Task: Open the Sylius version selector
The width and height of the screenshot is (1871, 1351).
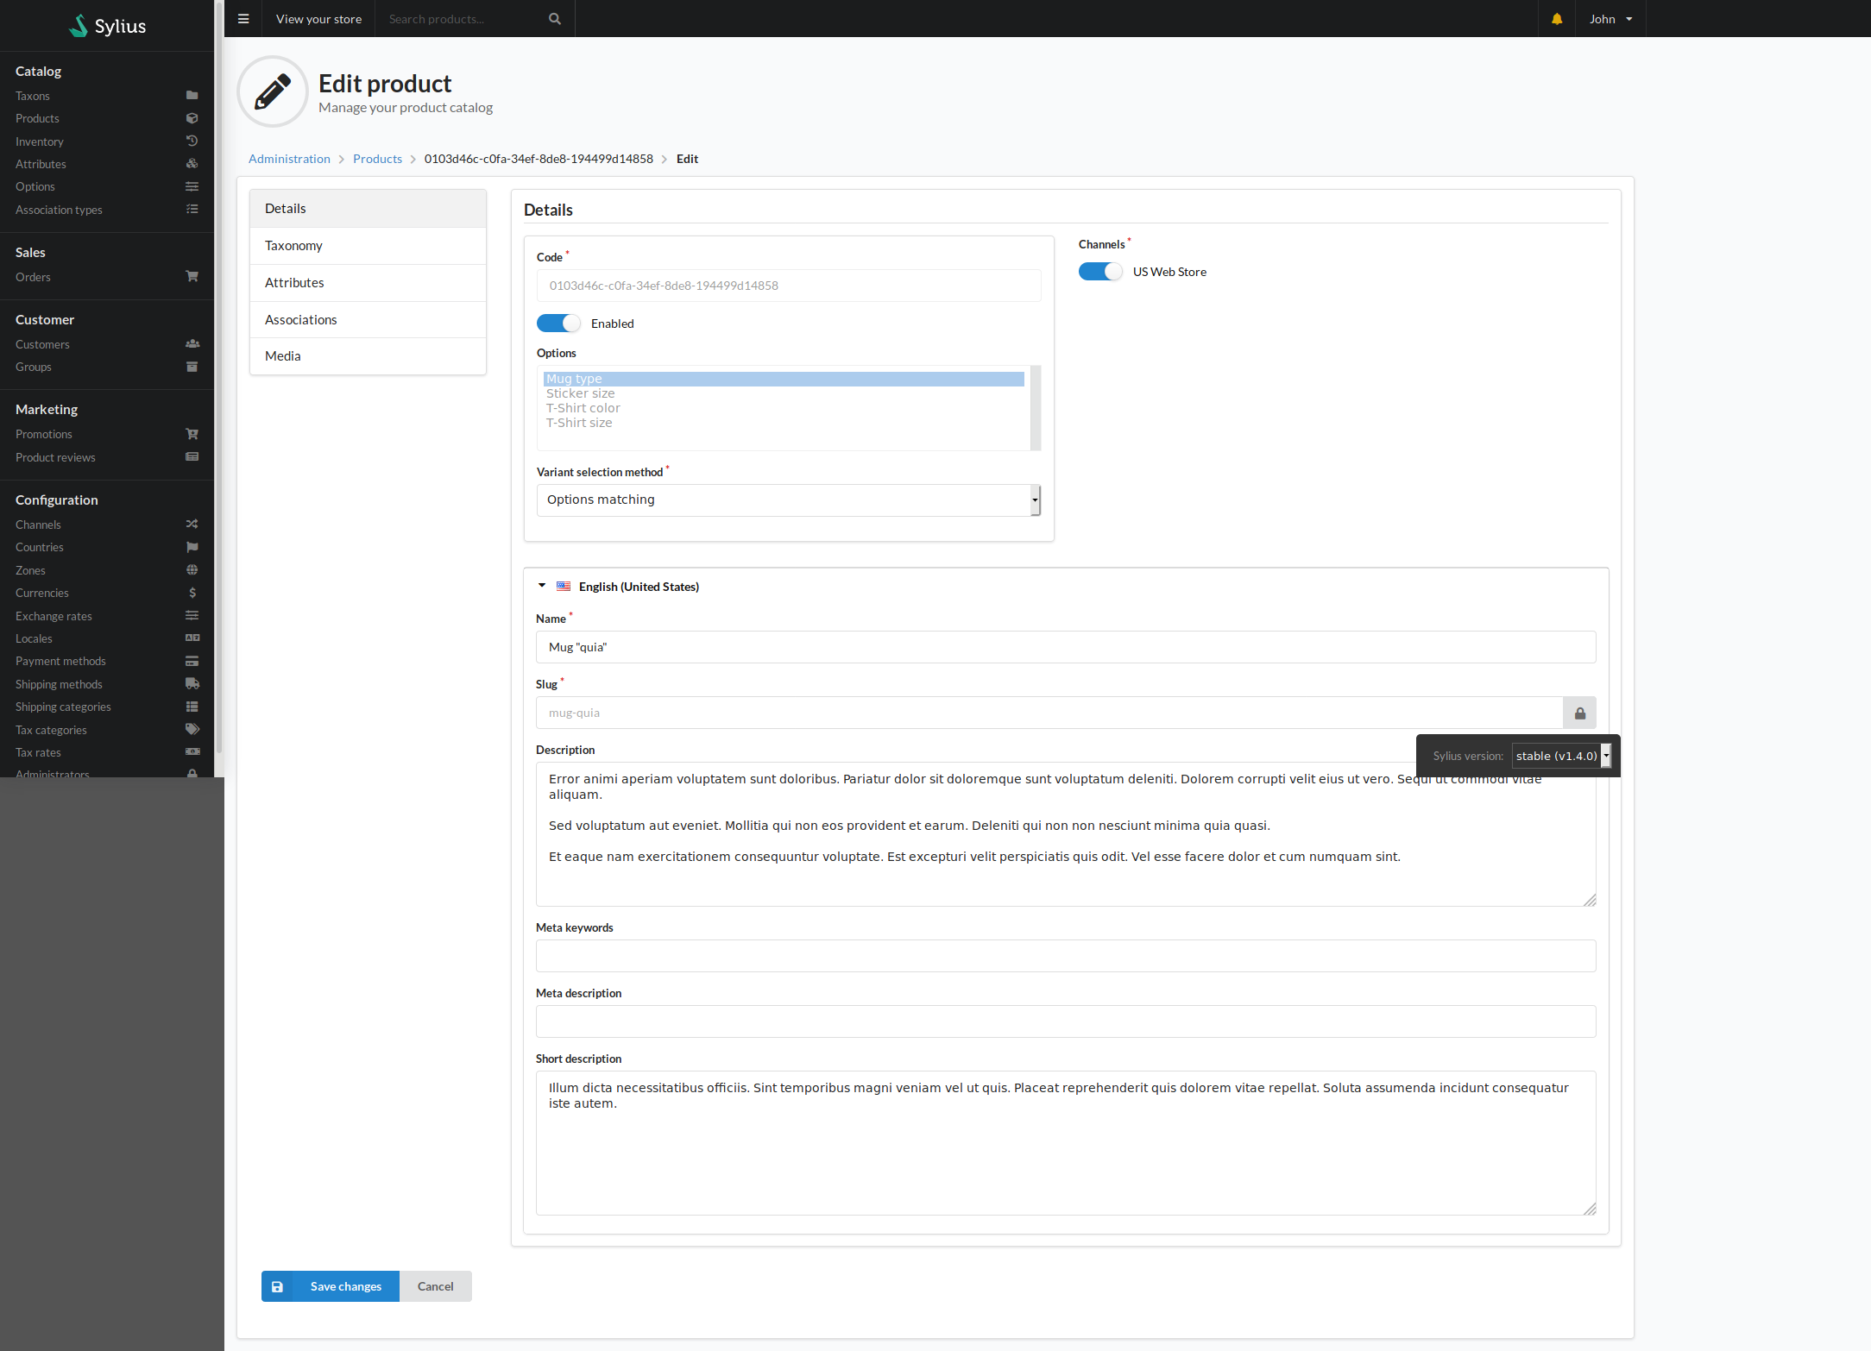Action: [1560, 756]
